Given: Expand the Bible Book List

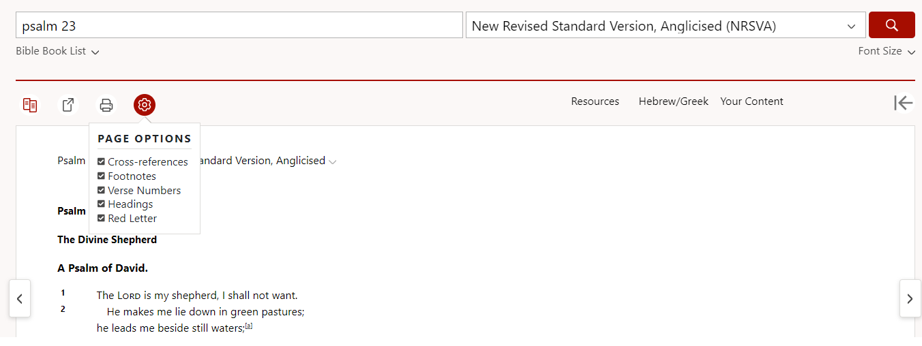Looking at the screenshot, I should pos(57,51).
